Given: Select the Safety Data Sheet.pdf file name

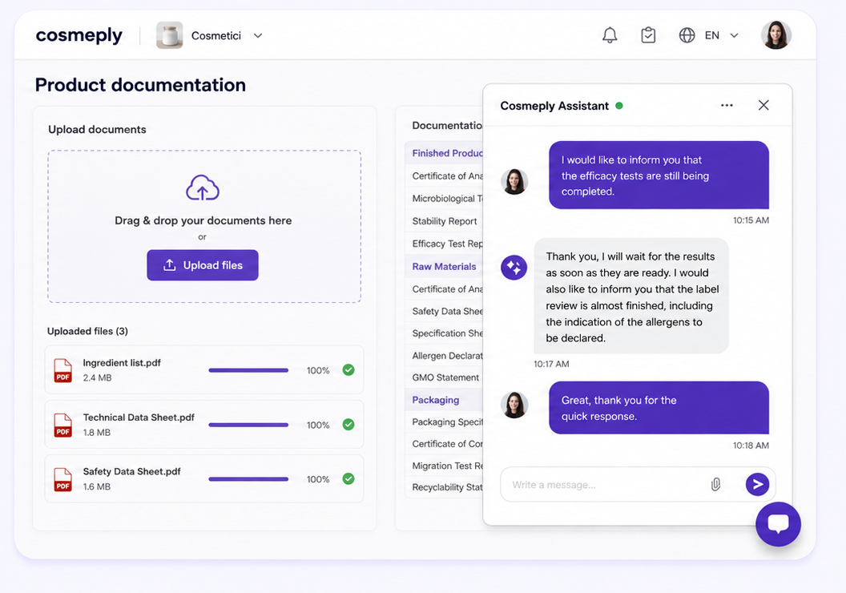Looking at the screenshot, I should tap(131, 471).
